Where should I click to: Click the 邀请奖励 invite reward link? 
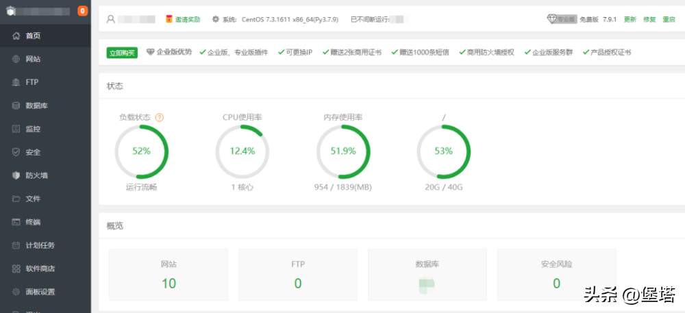(x=183, y=19)
